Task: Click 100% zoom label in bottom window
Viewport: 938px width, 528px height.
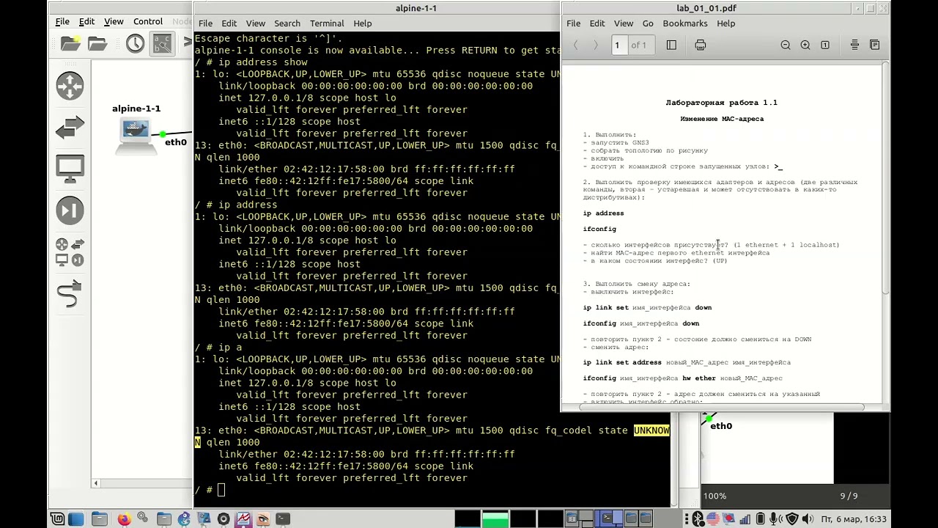Action: point(715,496)
